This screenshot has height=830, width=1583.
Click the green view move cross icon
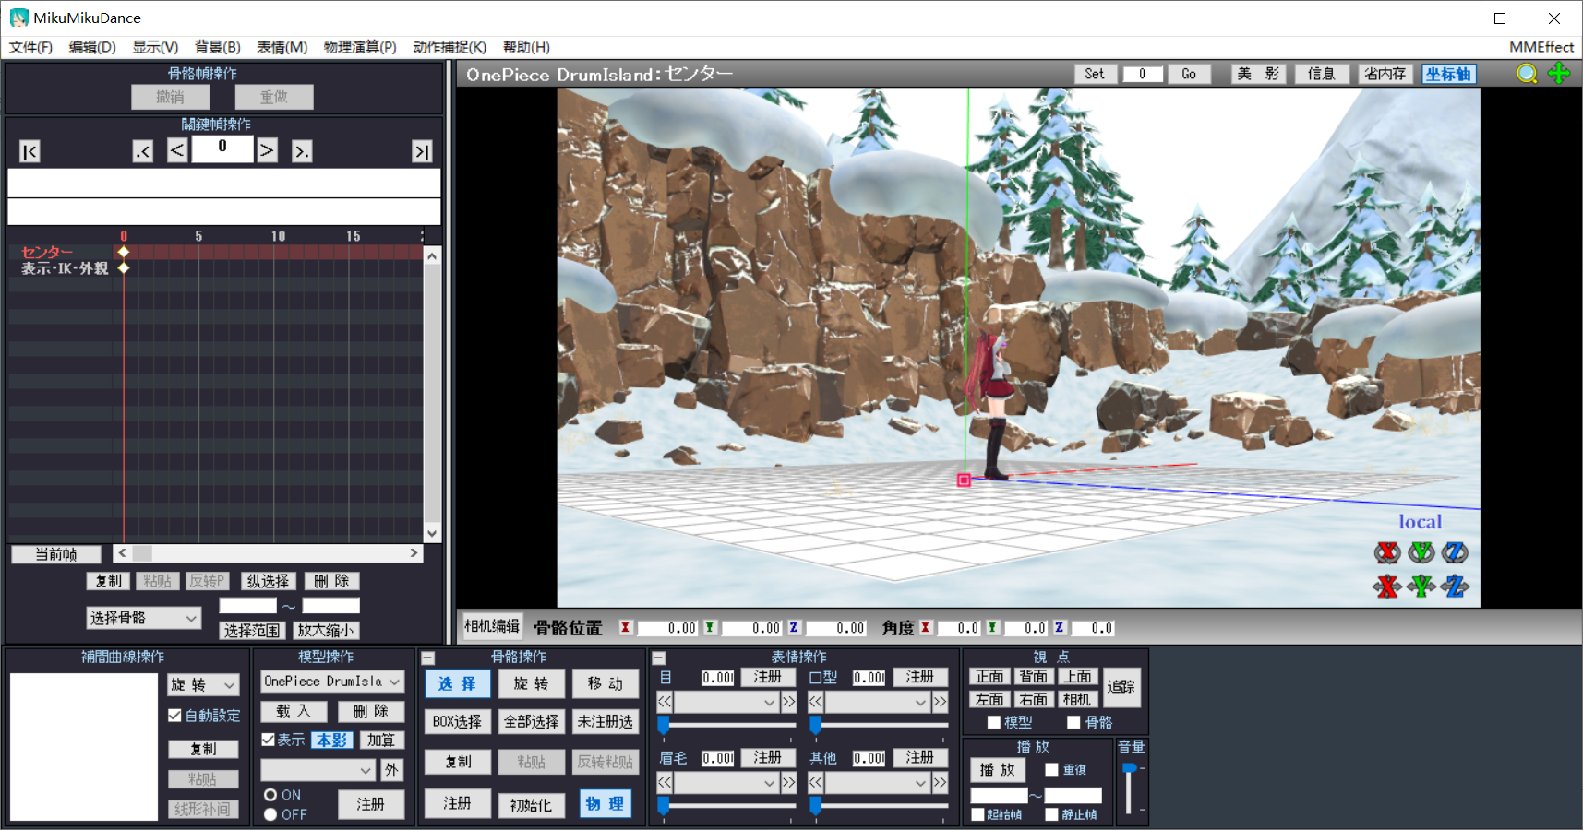[x=1559, y=74]
